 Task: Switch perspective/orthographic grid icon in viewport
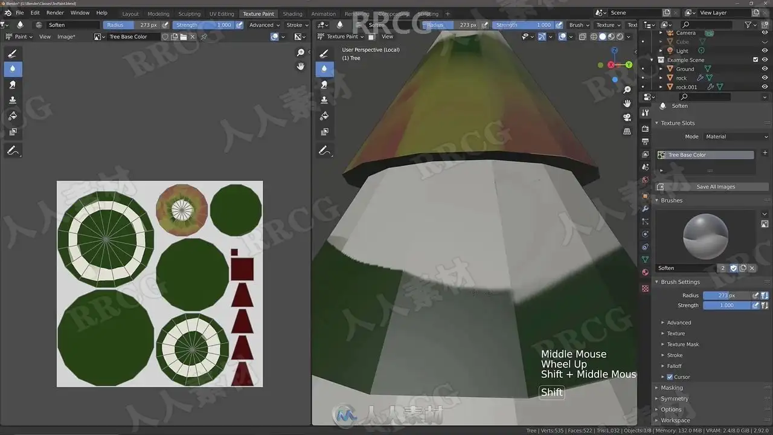pyautogui.click(x=627, y=131)
